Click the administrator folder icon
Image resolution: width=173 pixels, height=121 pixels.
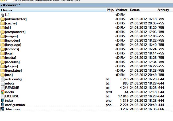pos(3,19)
